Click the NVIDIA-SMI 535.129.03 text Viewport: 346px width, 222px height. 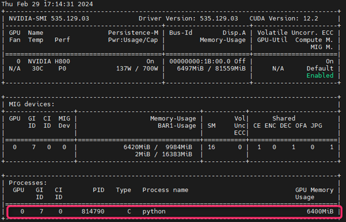(x=49, y=18)
